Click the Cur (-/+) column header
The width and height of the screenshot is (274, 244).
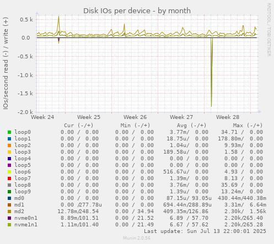point(79,126)
